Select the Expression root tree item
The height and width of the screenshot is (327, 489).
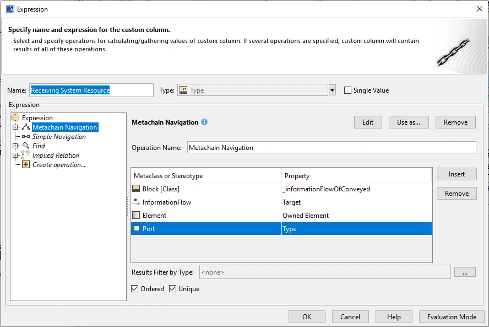click(37, 118)
